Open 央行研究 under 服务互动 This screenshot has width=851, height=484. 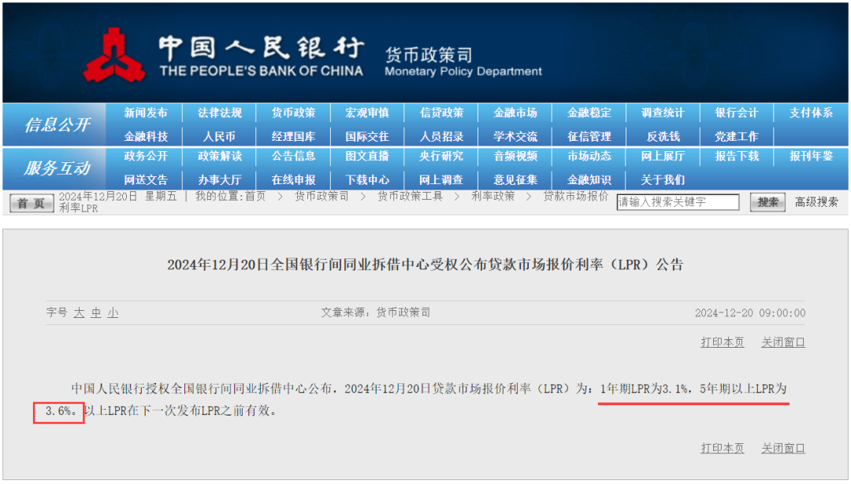[x=441, y=156]
